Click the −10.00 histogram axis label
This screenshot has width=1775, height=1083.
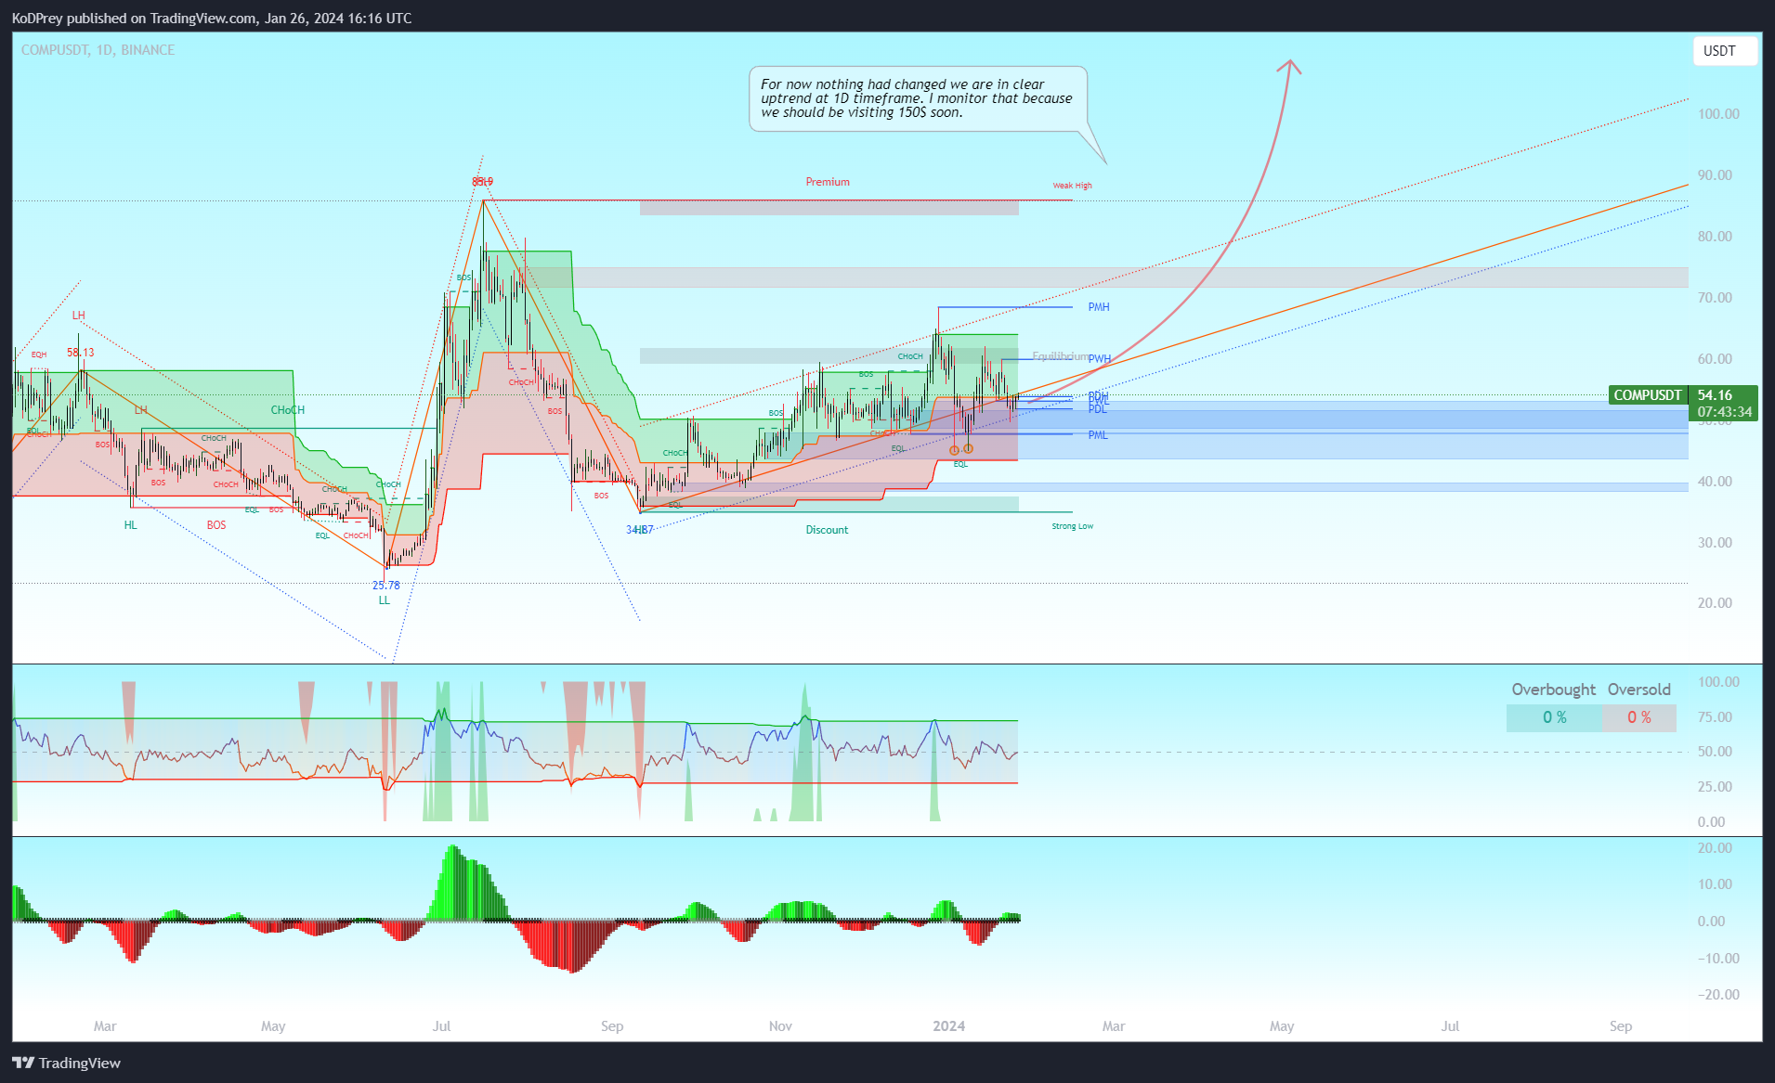(x=1717, y=959)
